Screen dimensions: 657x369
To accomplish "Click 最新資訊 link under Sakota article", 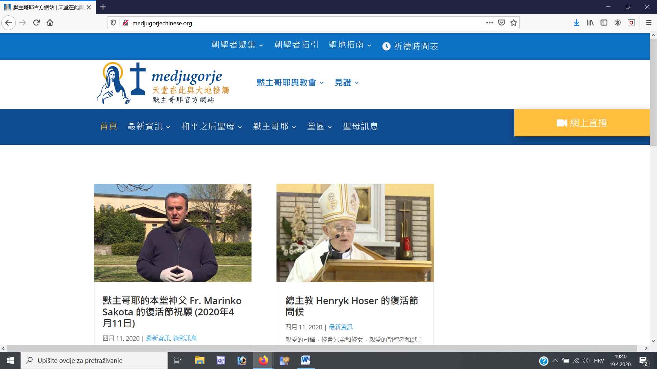I will pos(158,338).
